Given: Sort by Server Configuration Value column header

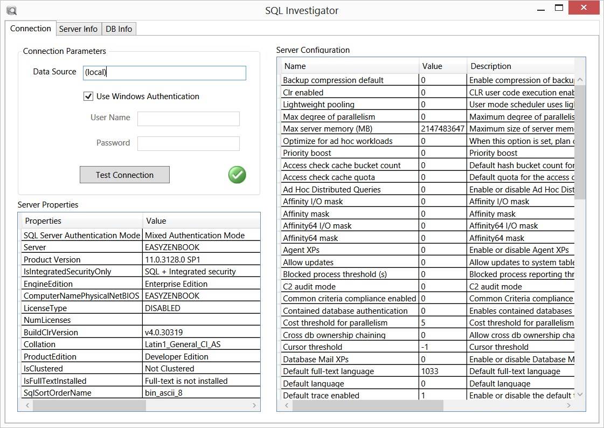Looking at the screenshot, I should (443, 66).
